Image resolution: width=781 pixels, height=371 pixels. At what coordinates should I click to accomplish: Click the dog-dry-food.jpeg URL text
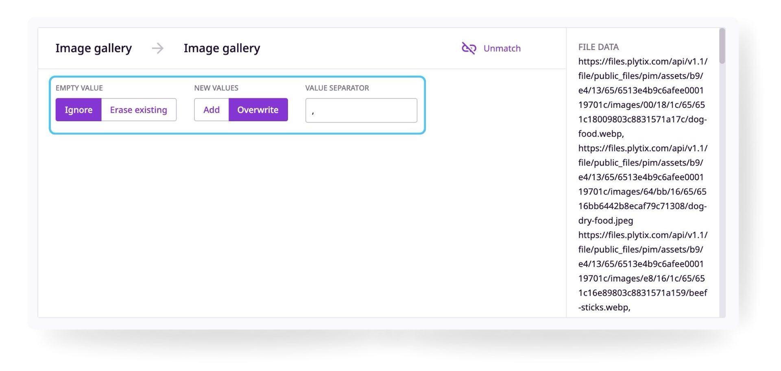(x=643, y=184)
